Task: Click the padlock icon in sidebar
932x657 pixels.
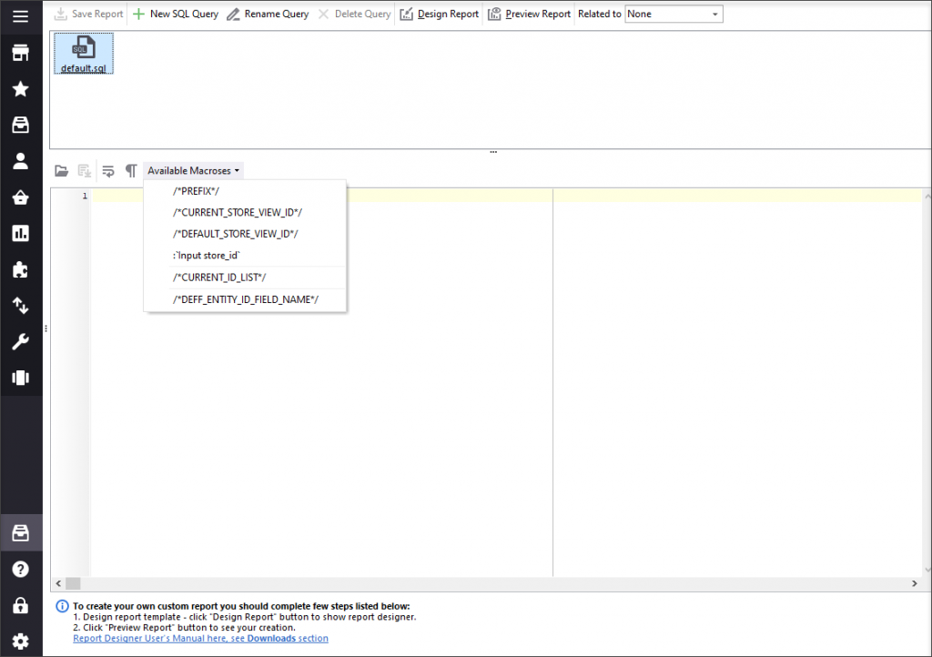Action: tap(20, 605)
